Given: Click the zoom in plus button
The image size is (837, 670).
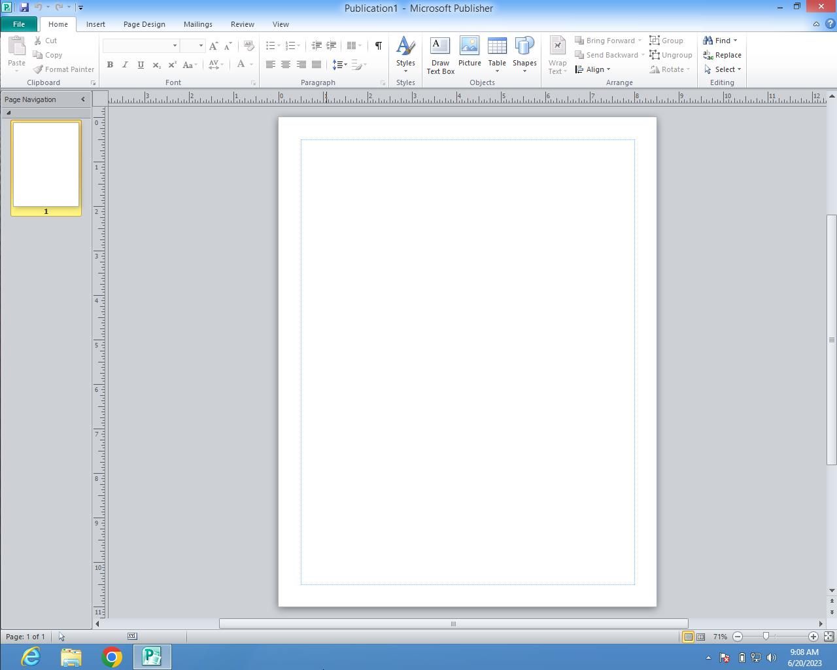Looking at the screenshot, I should pos(813,637).
